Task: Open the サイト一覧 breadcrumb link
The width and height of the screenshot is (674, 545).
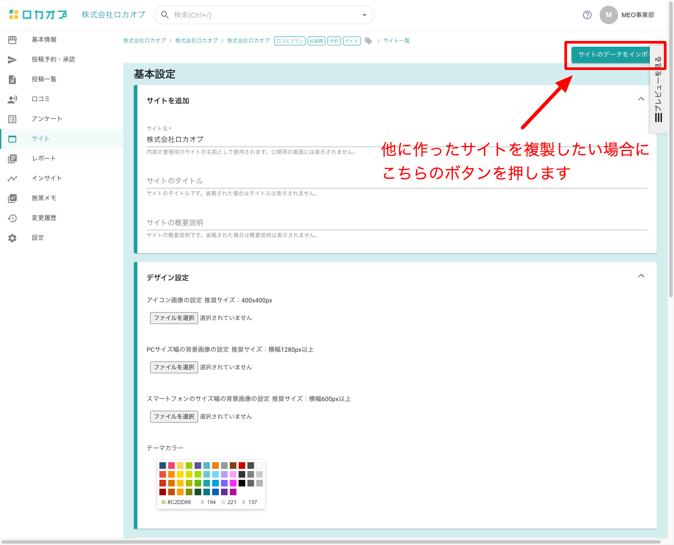Action: 396,41
